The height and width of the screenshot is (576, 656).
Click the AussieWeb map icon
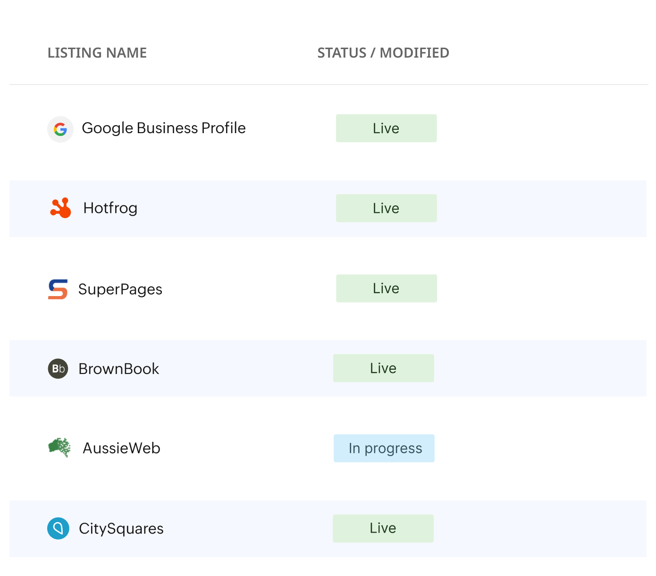[59, 448]
